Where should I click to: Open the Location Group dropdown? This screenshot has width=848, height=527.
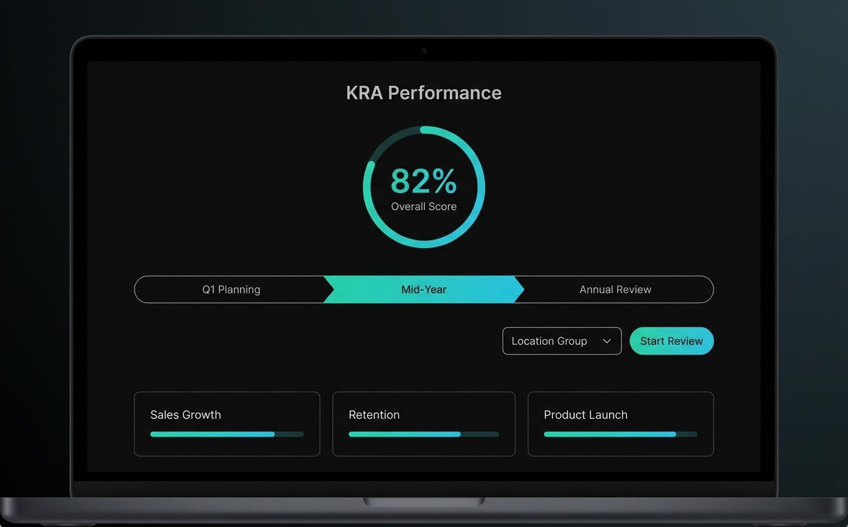tap(562, 341)
